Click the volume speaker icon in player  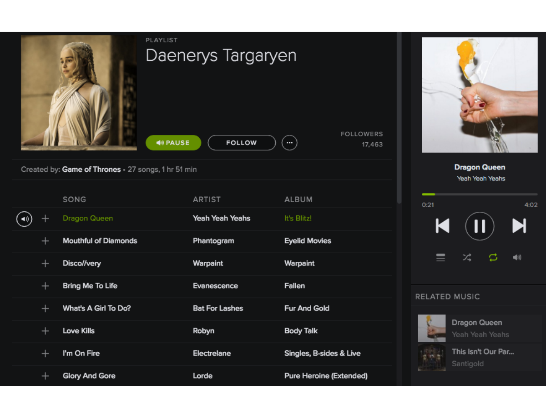click(517, 258)
